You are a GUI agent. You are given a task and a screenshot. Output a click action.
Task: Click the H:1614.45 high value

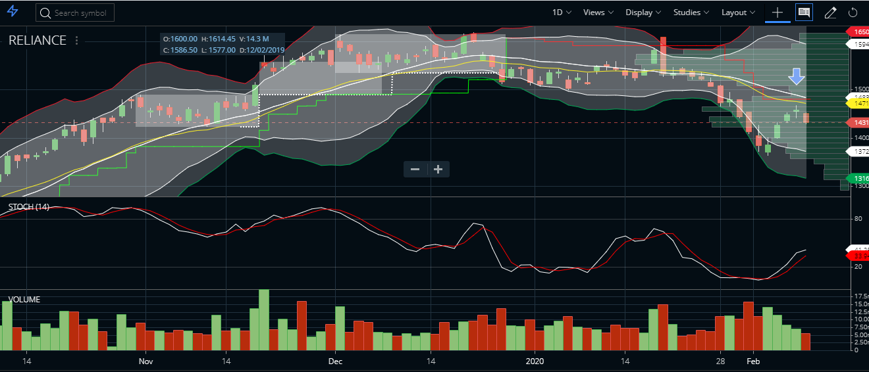219,39
